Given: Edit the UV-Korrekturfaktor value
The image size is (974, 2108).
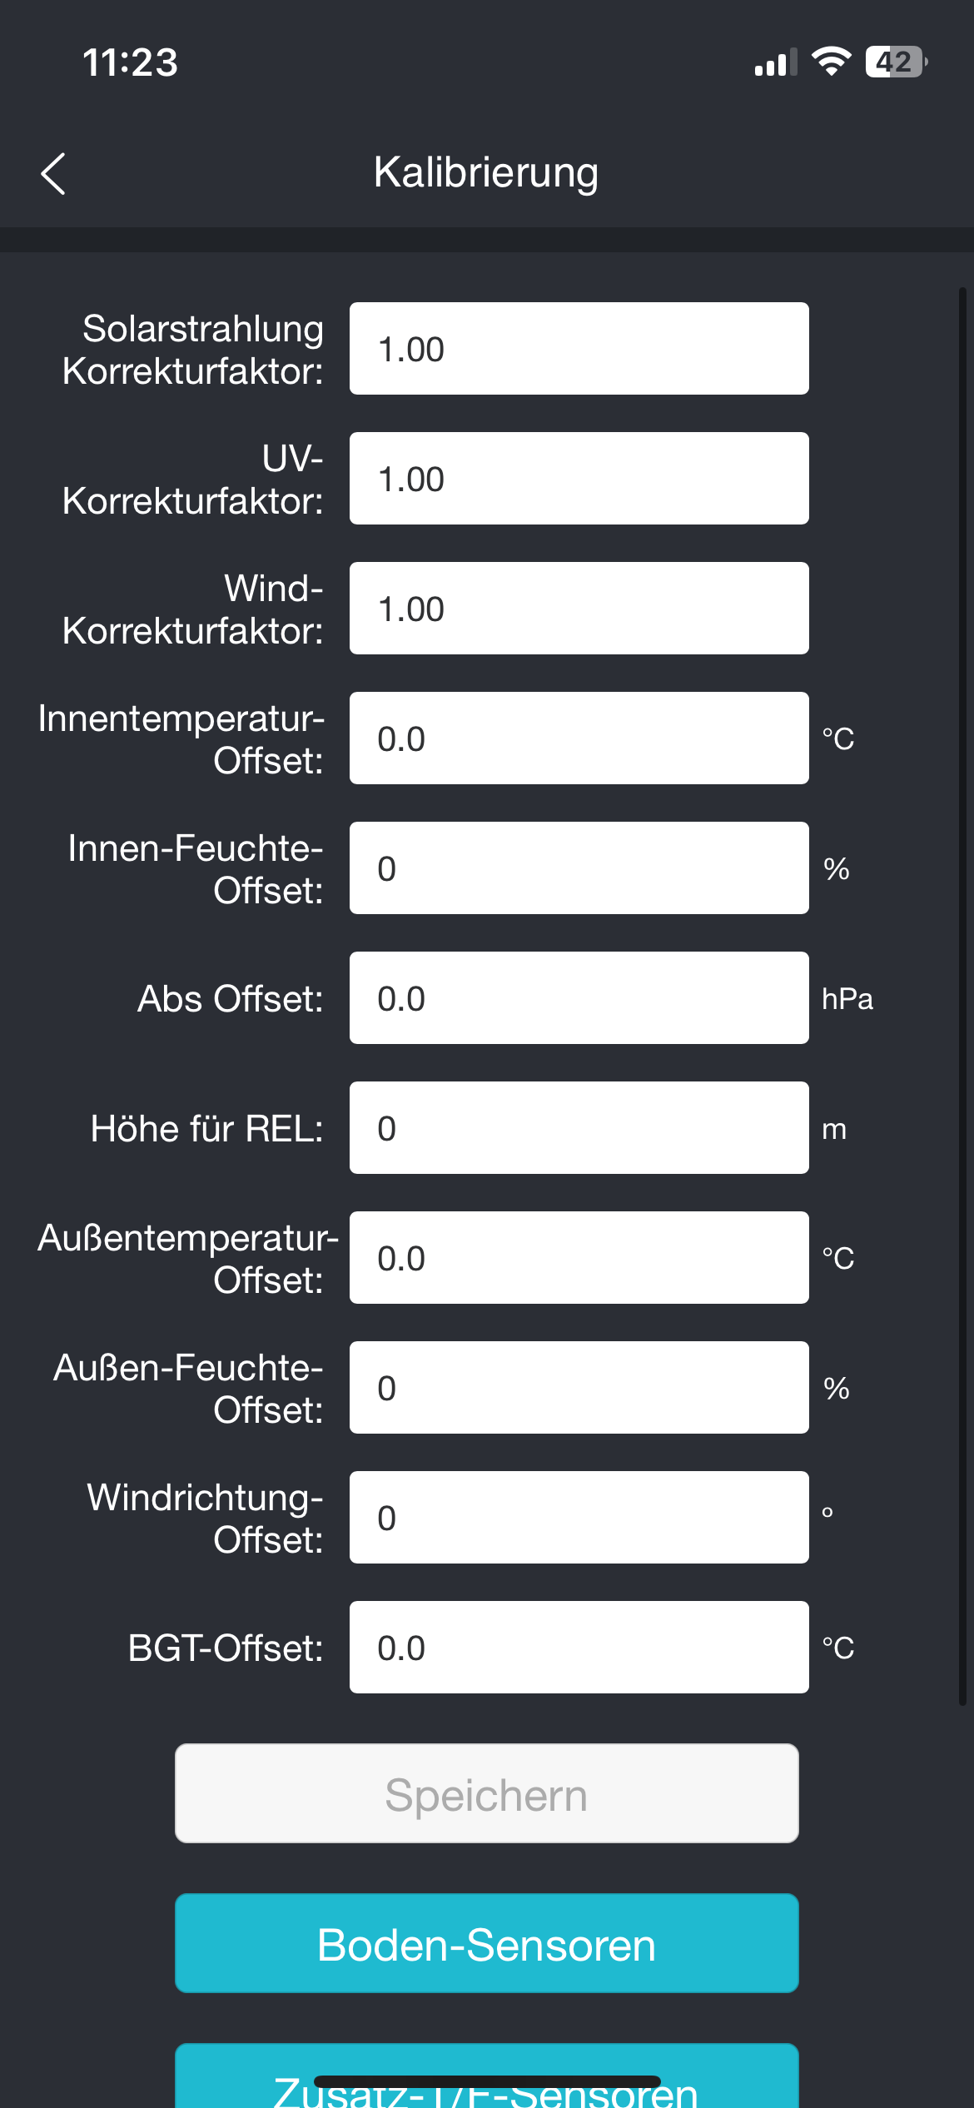Looking at the screenshot, I should click(579, 479).
